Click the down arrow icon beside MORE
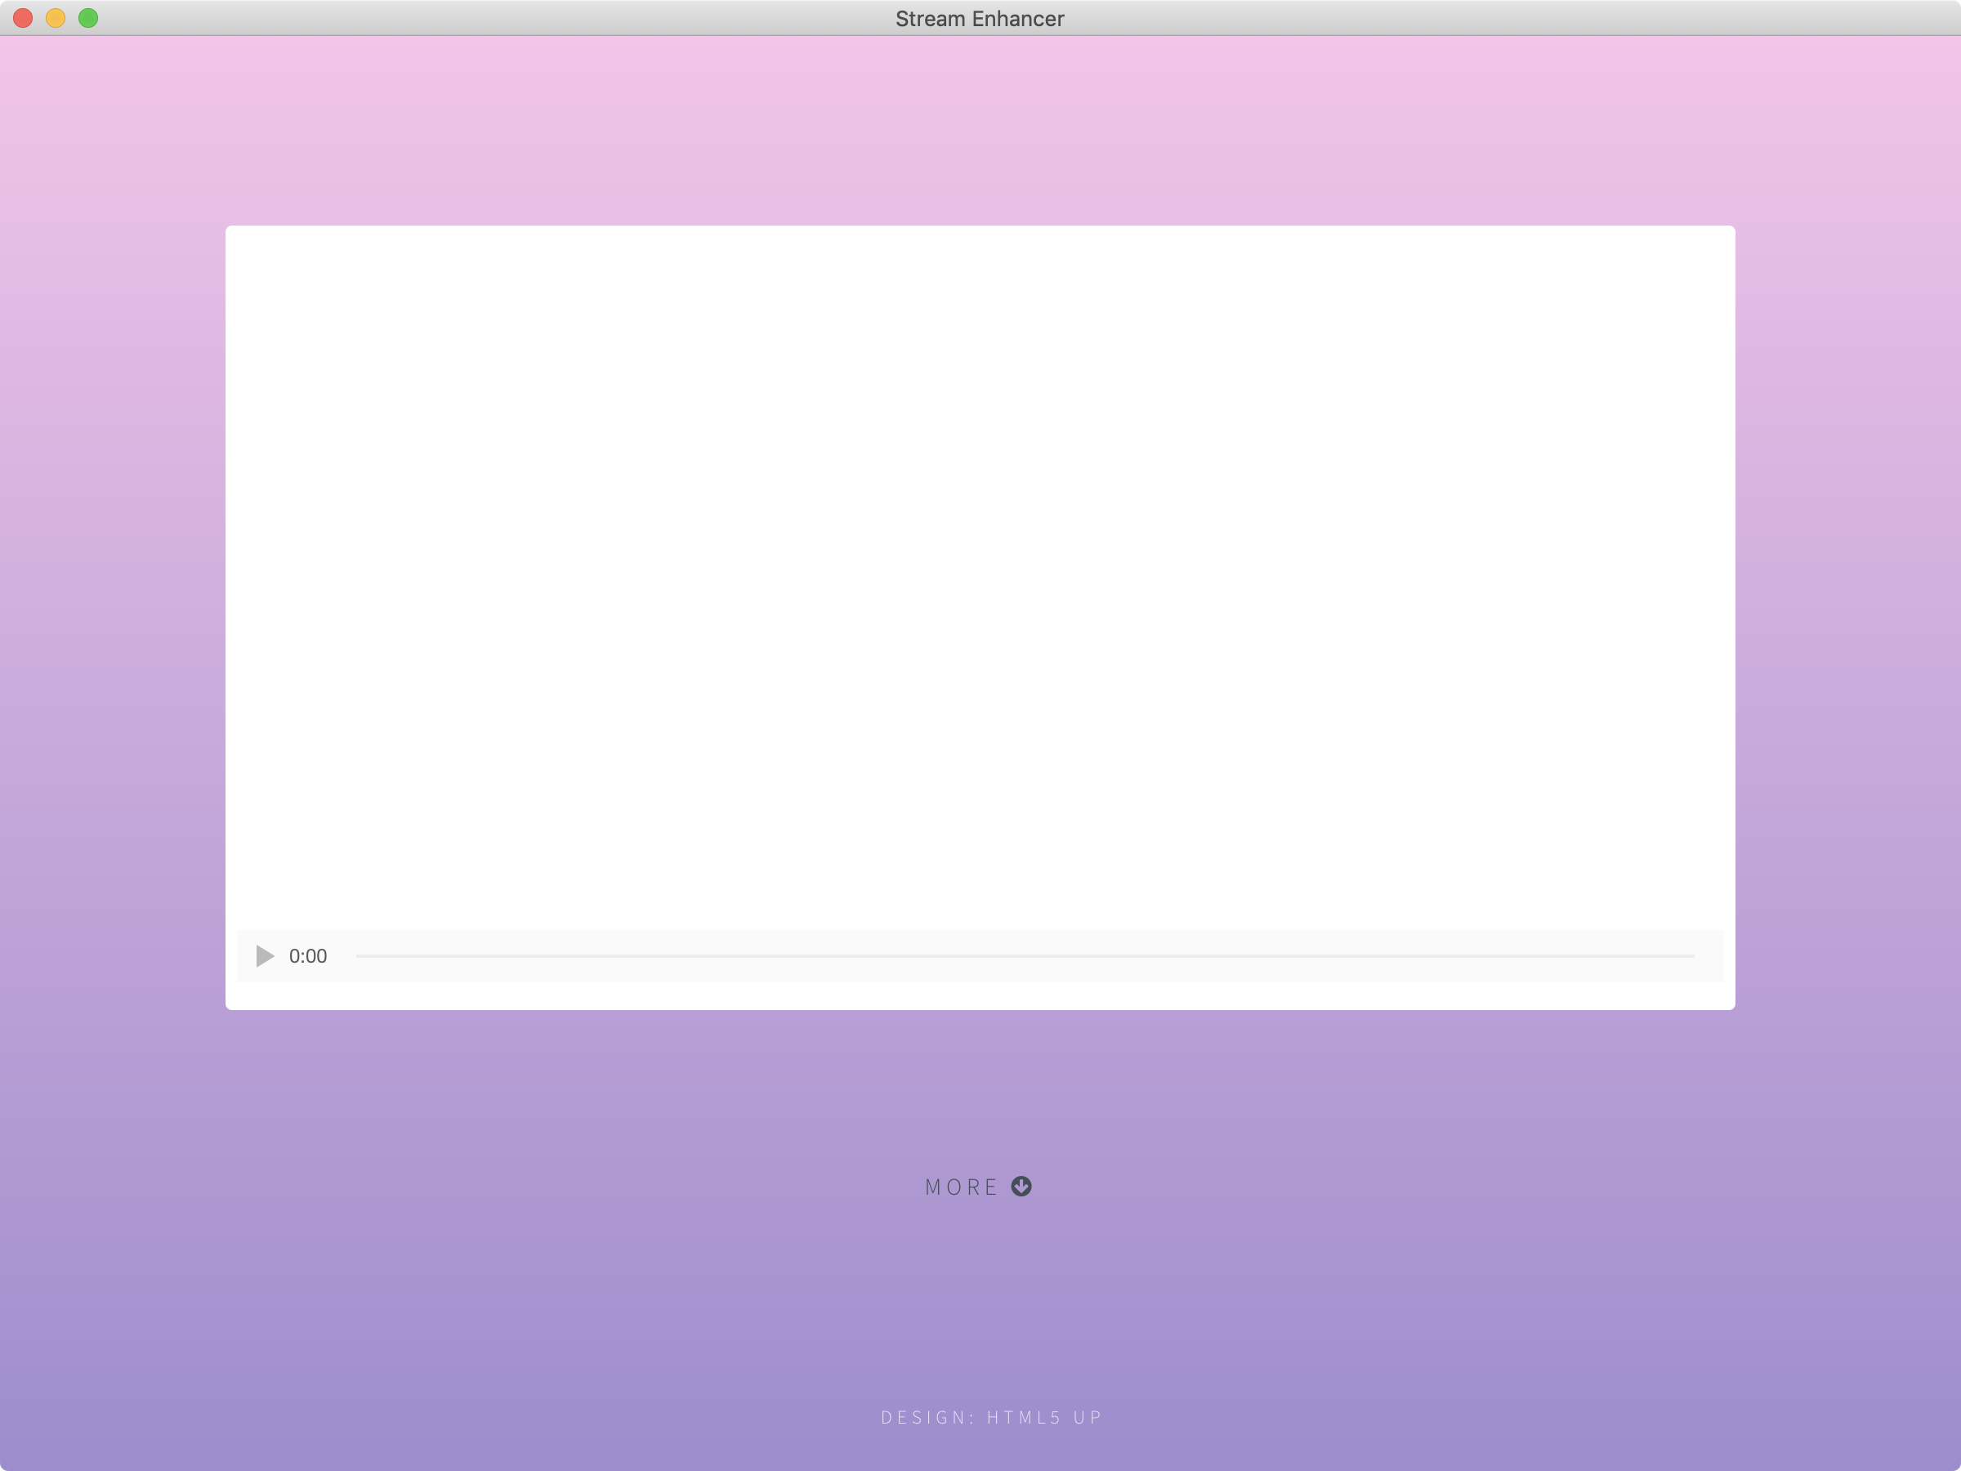The width and height of the screenshot is (1961, 1471). pos(1021,1187)
